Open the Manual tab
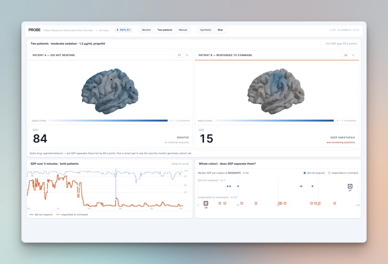 (x=183, y=30)
